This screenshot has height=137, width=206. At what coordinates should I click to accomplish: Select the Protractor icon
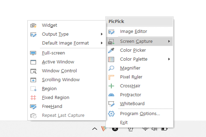click(x=111, y=95)
